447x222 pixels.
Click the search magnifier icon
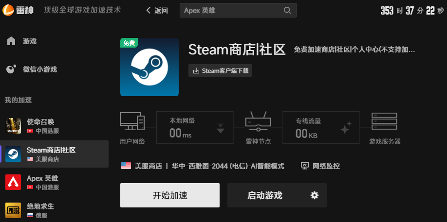click(287, 11)
